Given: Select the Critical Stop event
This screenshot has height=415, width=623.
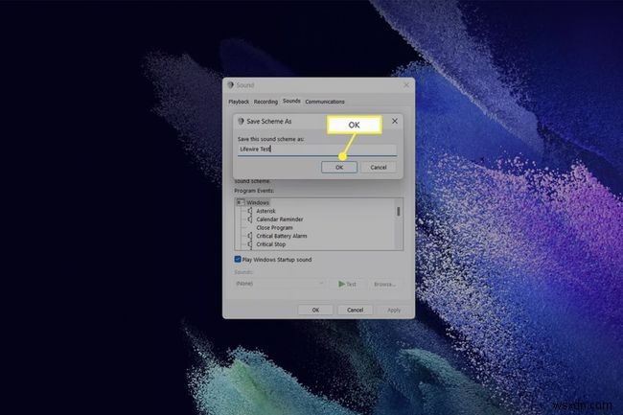Looking at the screenshot, I should click(271, 244).
